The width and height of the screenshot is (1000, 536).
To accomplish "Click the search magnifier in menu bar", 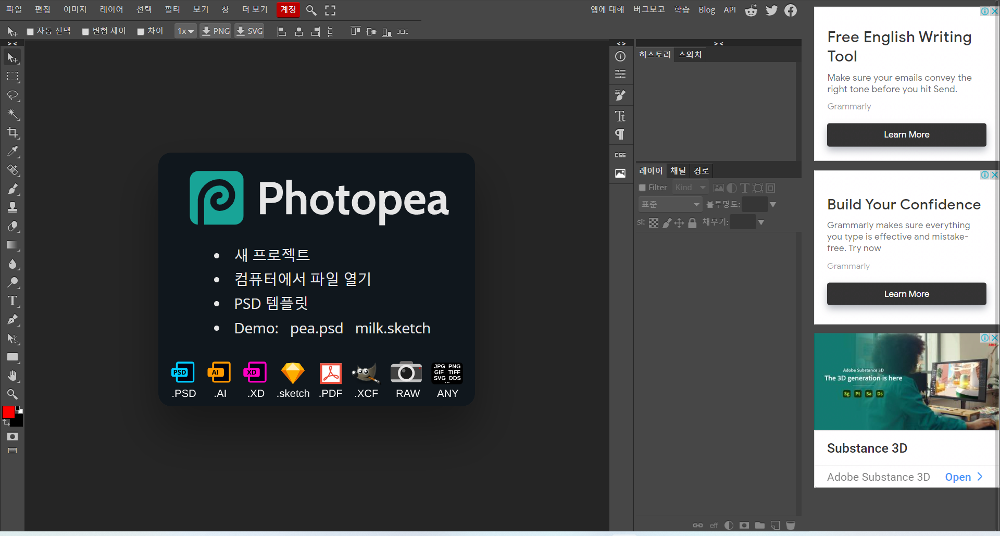I will (x=311, y=10).
